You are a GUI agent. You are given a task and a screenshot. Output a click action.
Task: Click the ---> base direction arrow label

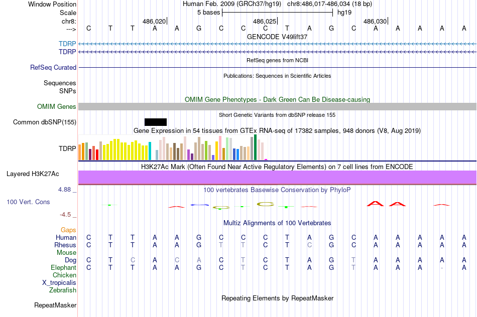71,29
